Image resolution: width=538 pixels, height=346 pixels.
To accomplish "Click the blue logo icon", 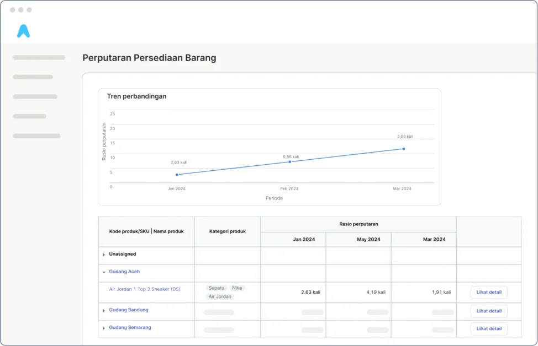I will [23, 31].
